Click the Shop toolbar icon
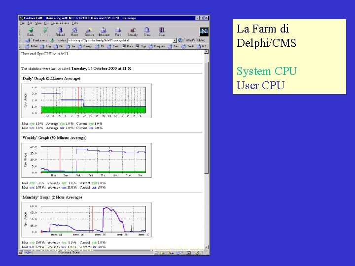 click(147, 32)
